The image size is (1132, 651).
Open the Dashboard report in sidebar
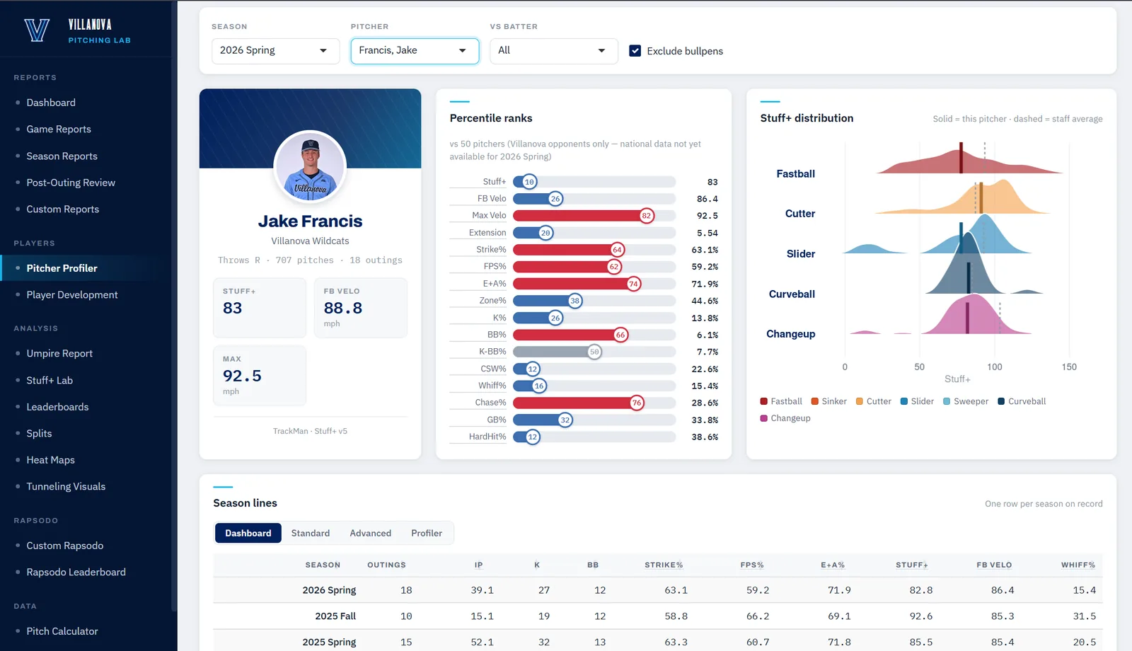coord(51,103)
